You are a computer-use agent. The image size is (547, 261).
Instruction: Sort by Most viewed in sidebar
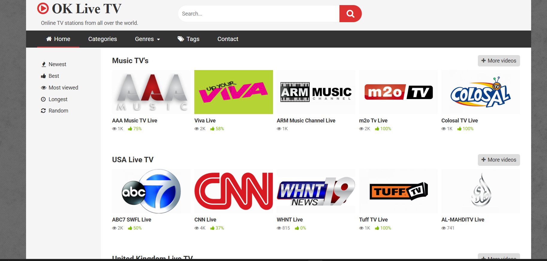(x=60, y=88)
